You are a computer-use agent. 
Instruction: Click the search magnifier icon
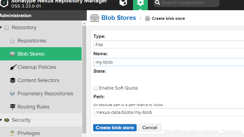[157, 3]
